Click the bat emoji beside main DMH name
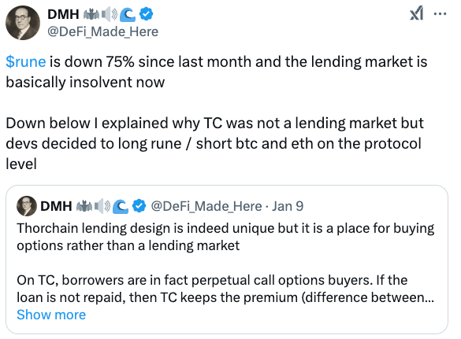This screenshot has width=461, height=339. [91, 14]
